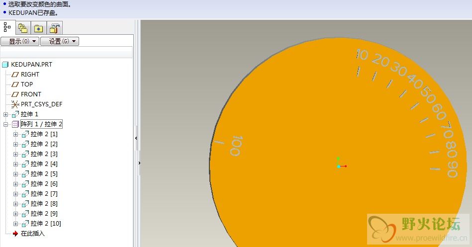Click the 拉伸 2 [10] extrude icon
The width and height of the screenshot is (472, 247).
(25, 223)
